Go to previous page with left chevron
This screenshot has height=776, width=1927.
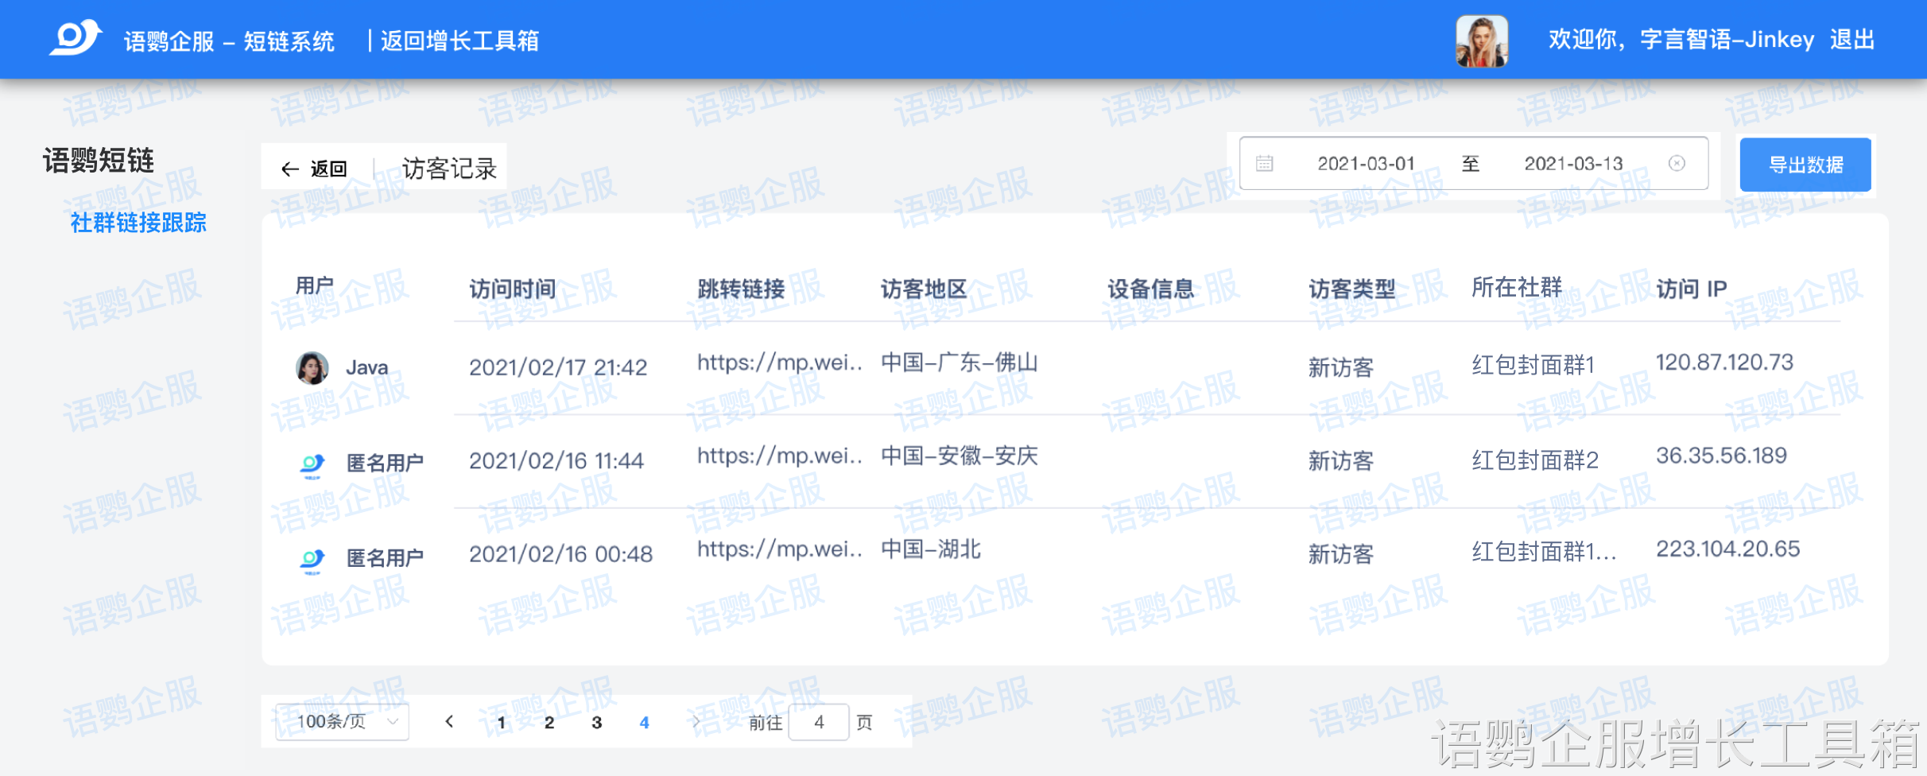(450, 721)
